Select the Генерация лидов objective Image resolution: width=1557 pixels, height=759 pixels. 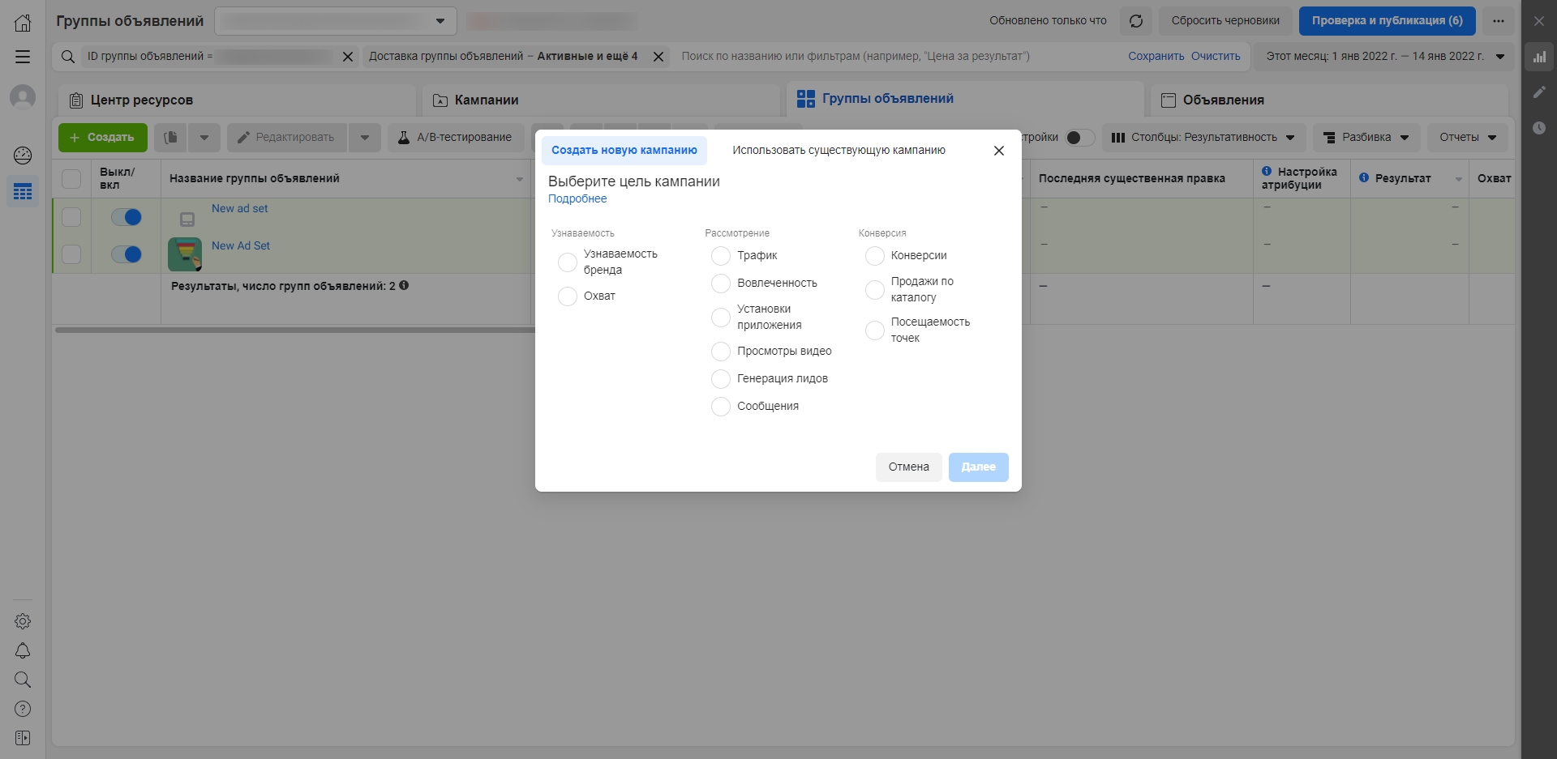(721, 379)
